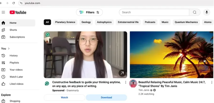
Task: Open site information icon in address bar
Action: tap(21, 3)
